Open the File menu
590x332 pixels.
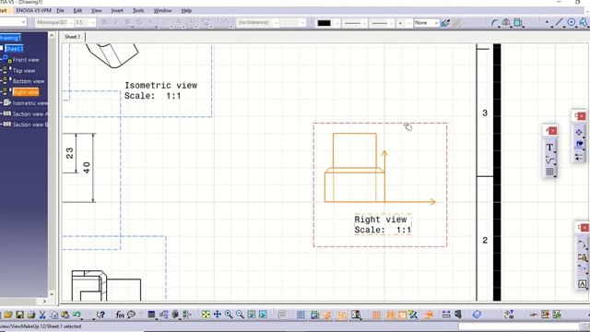point(60,10)
